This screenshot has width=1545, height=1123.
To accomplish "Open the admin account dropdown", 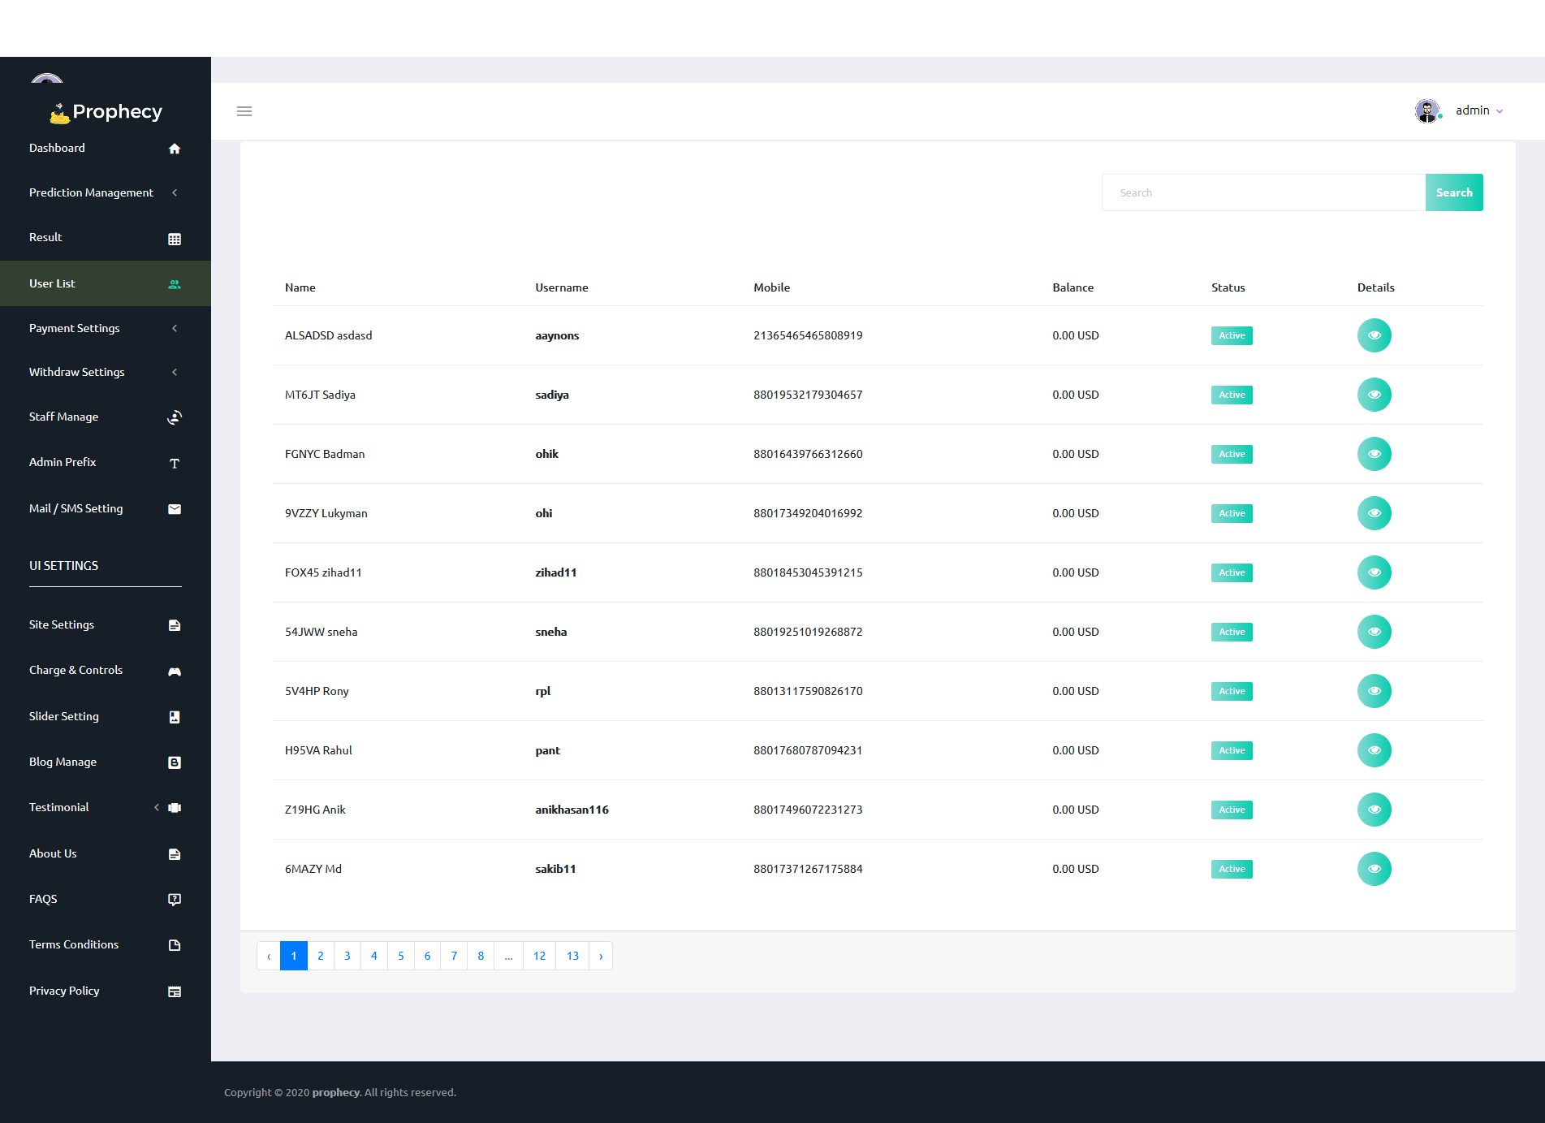I will click(1479, 110).
